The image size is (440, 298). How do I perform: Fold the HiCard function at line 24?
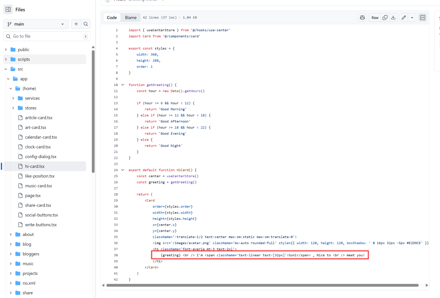(123, 170)
